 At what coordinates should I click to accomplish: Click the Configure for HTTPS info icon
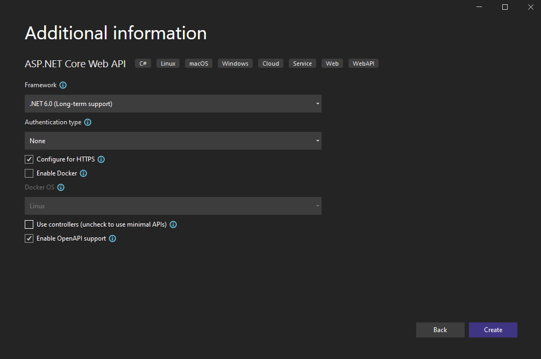pos(101,159)
